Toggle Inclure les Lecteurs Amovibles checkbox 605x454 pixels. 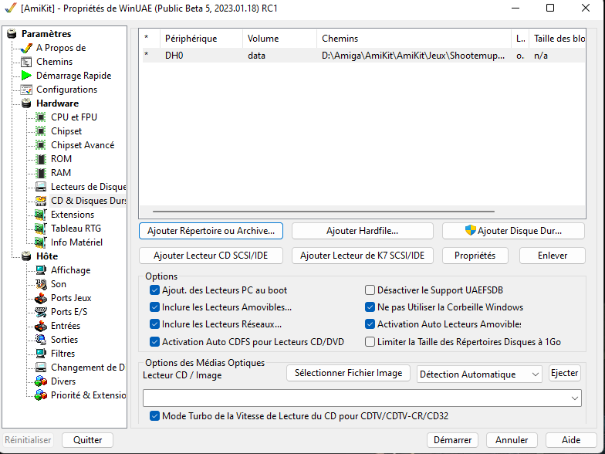point(154,307)
